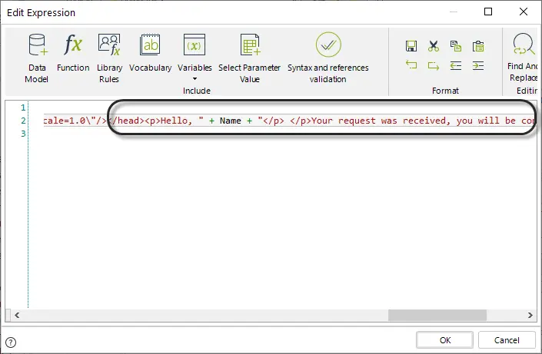Open the help question mark icon
Viewport: 542px width, 354px height.
[11, 342]
